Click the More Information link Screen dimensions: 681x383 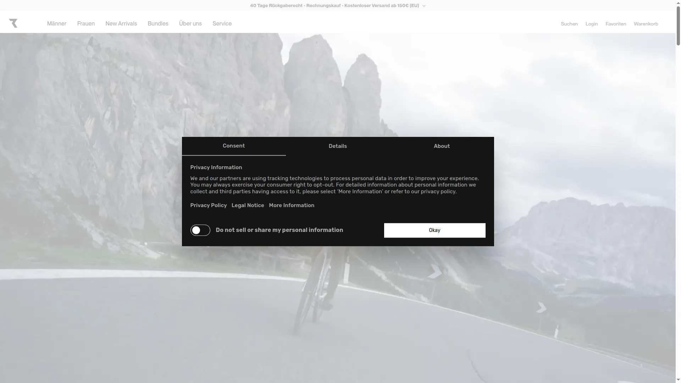(x=292, y=205)
